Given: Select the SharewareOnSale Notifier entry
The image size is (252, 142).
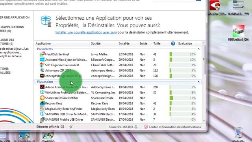Looking at the screenshot, I should 62,98.
